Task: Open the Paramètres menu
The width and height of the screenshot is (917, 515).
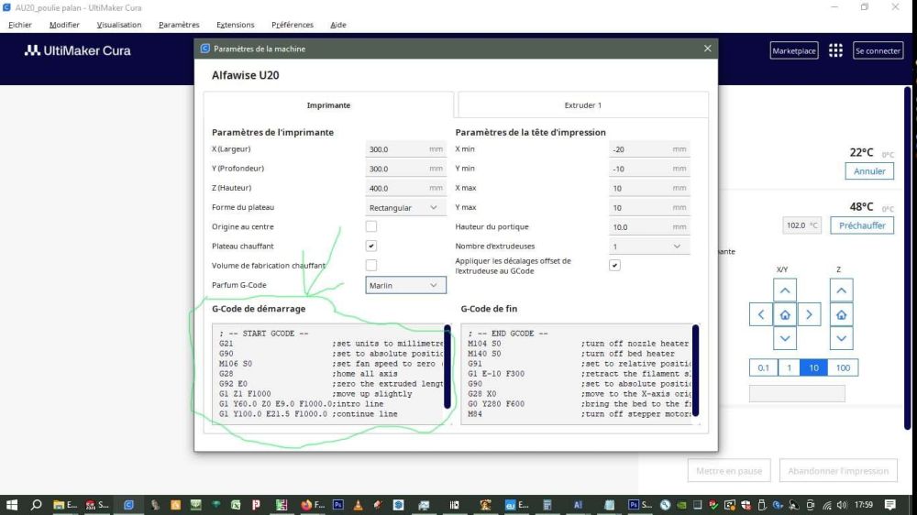Action: [x=179, y=25]
